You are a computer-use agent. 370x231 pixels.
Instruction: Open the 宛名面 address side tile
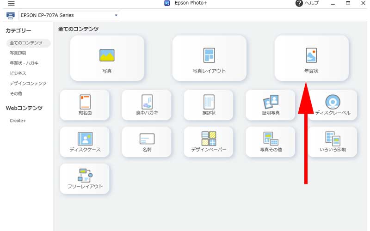pyautogui.click(x=85, y=105)
